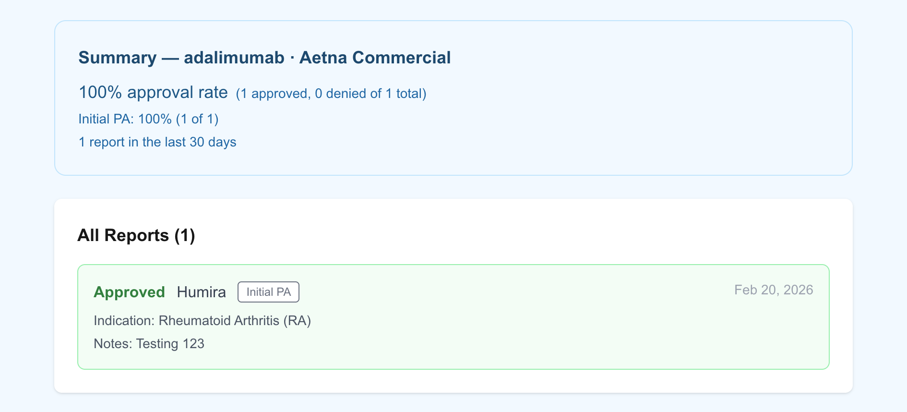Click the approved and denied breakdown text
This screenshot has width=907, height=412.
tap(331, 94)
